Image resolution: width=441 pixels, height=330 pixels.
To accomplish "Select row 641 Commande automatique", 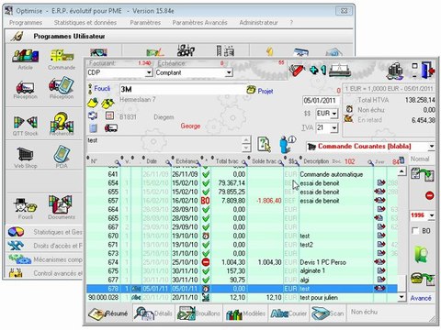I will pos(242,174).
